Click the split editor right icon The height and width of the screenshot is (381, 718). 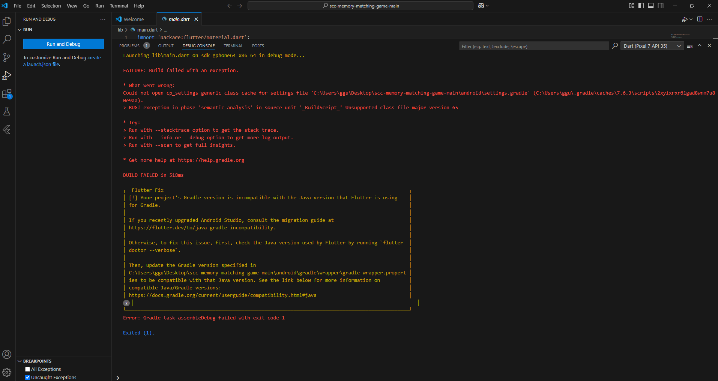tap(700, 19)
